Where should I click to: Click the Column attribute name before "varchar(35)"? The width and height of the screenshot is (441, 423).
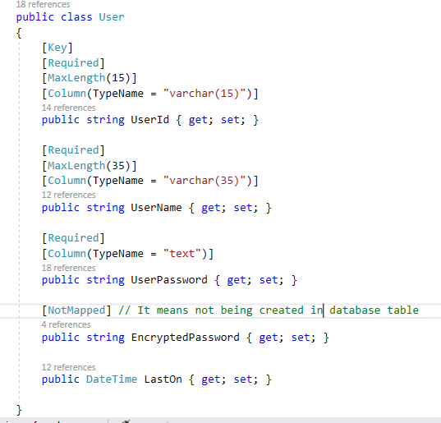(67, 181)
